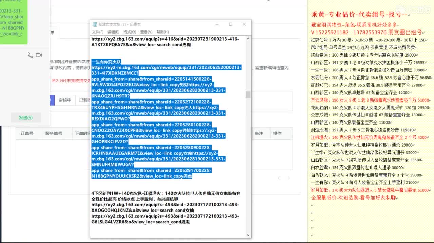Minimize the Notepad window
434x243 pixels.
(217, 24)
